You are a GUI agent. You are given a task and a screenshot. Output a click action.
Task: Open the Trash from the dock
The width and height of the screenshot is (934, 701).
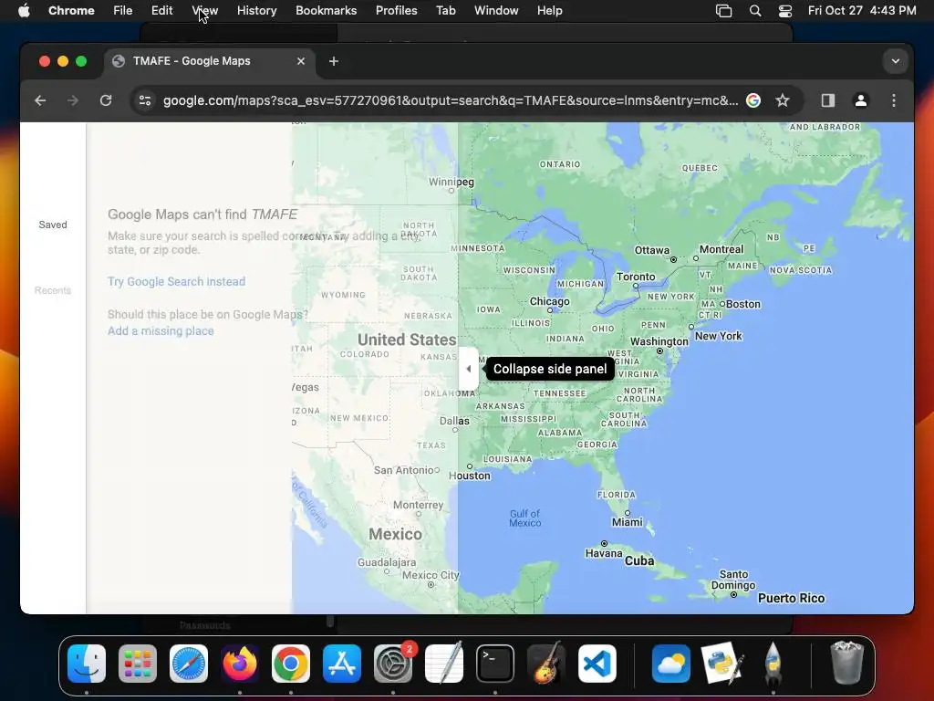(846, 664)
